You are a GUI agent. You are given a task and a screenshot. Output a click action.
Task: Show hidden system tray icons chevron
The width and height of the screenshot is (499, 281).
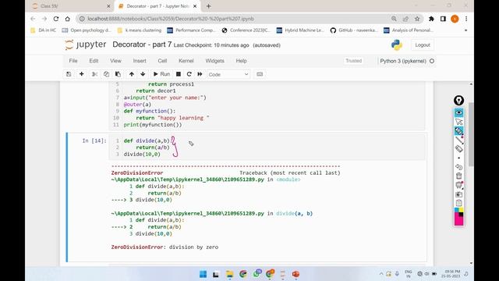381,274
